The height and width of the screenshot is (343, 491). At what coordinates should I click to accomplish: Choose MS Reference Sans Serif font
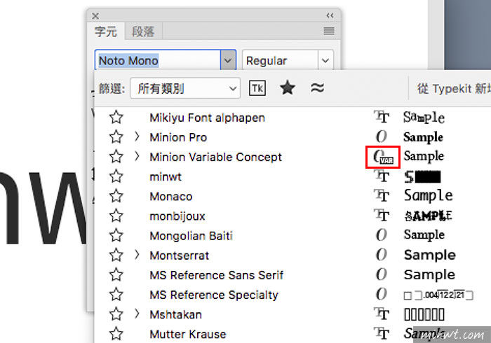[216, 275]
